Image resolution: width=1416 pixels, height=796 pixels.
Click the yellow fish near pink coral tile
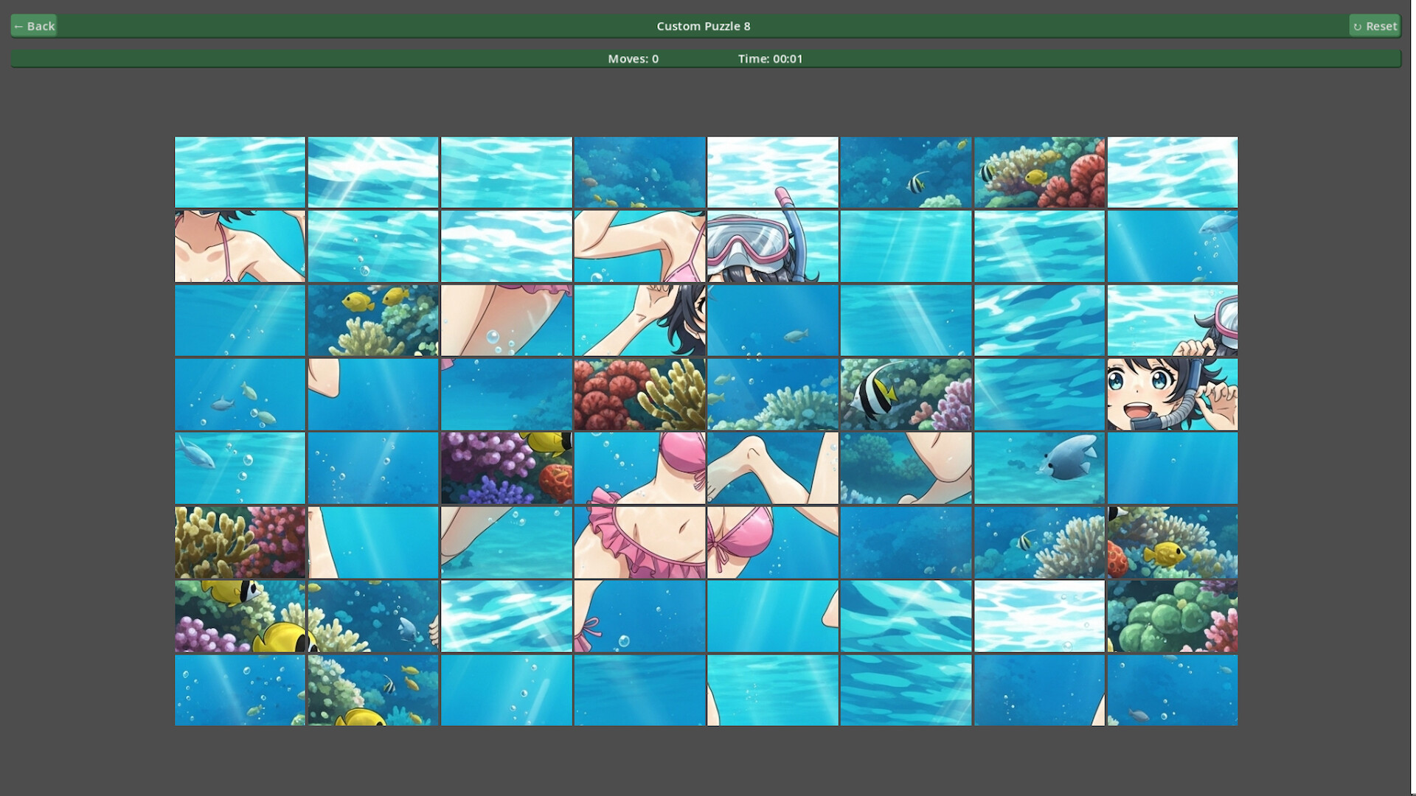[x=240, y=616]
